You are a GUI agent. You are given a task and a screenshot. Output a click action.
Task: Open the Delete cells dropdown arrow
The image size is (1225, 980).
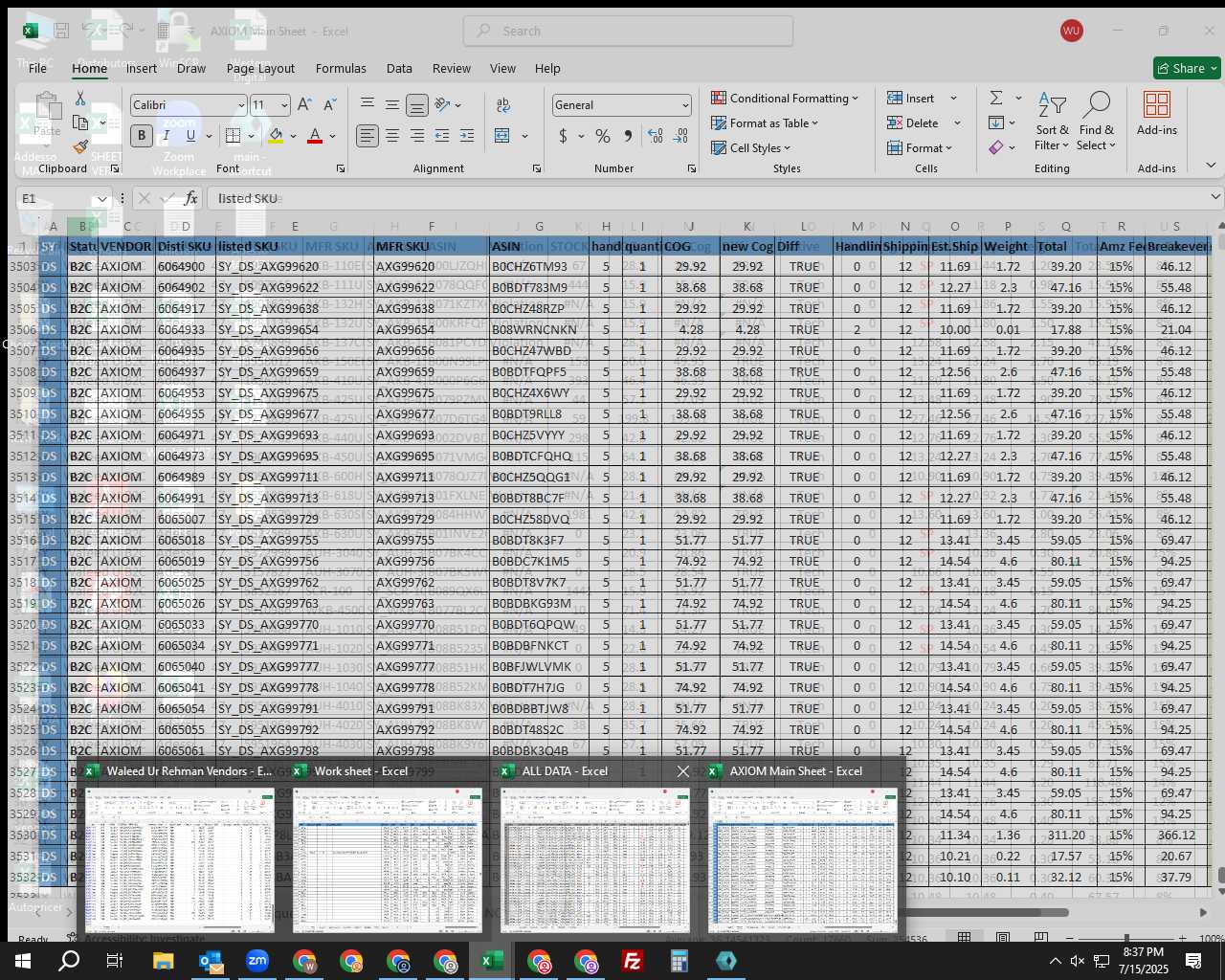tap(957, 122)
